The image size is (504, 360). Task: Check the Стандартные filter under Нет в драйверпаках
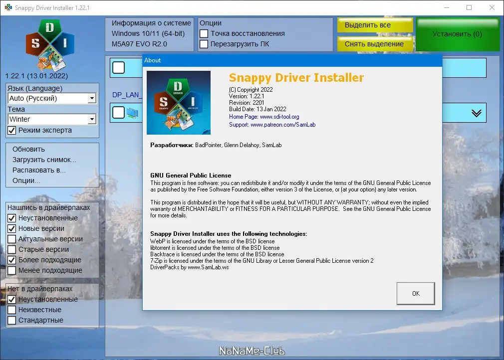11,320
